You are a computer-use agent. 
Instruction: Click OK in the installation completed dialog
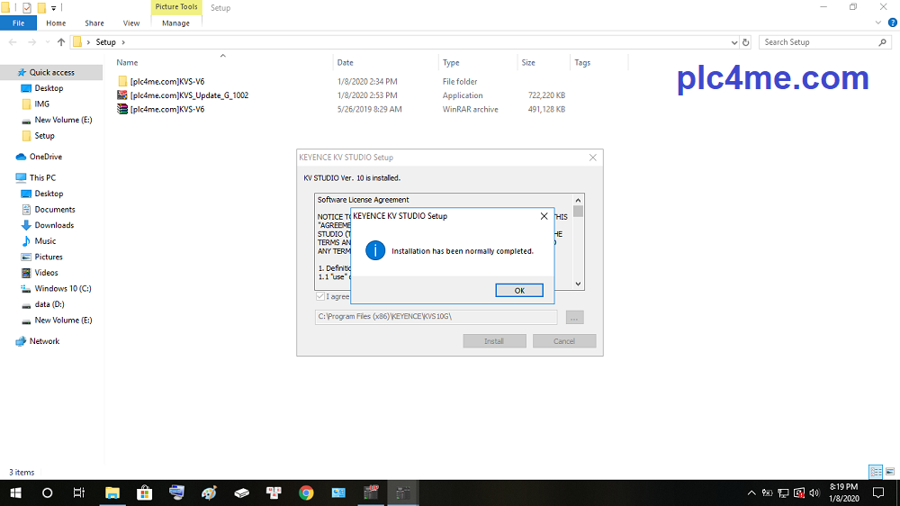point(519,291)
